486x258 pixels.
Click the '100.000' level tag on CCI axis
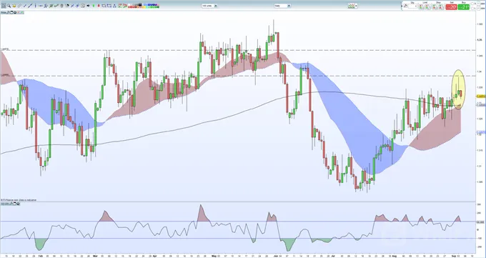coord(481,222)
